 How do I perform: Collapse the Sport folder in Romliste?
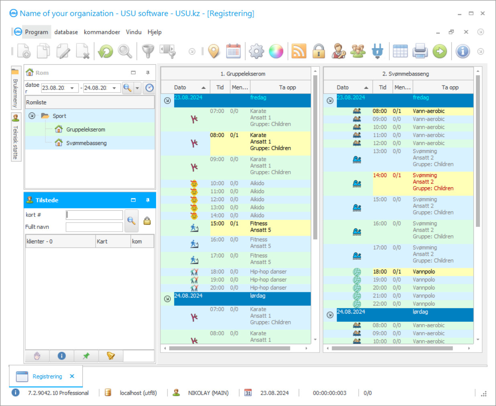32,116
